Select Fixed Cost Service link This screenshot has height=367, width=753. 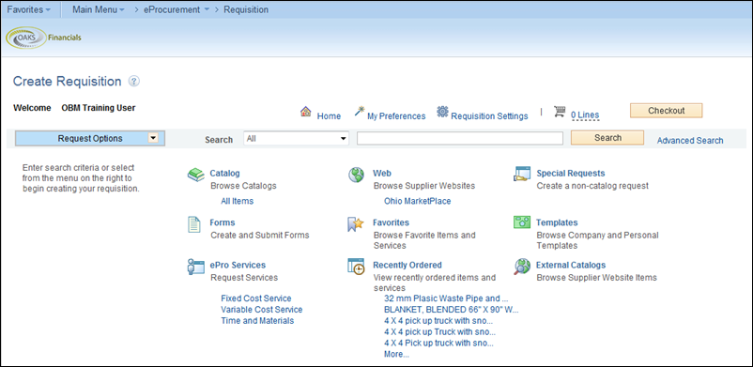coord(256,298)
